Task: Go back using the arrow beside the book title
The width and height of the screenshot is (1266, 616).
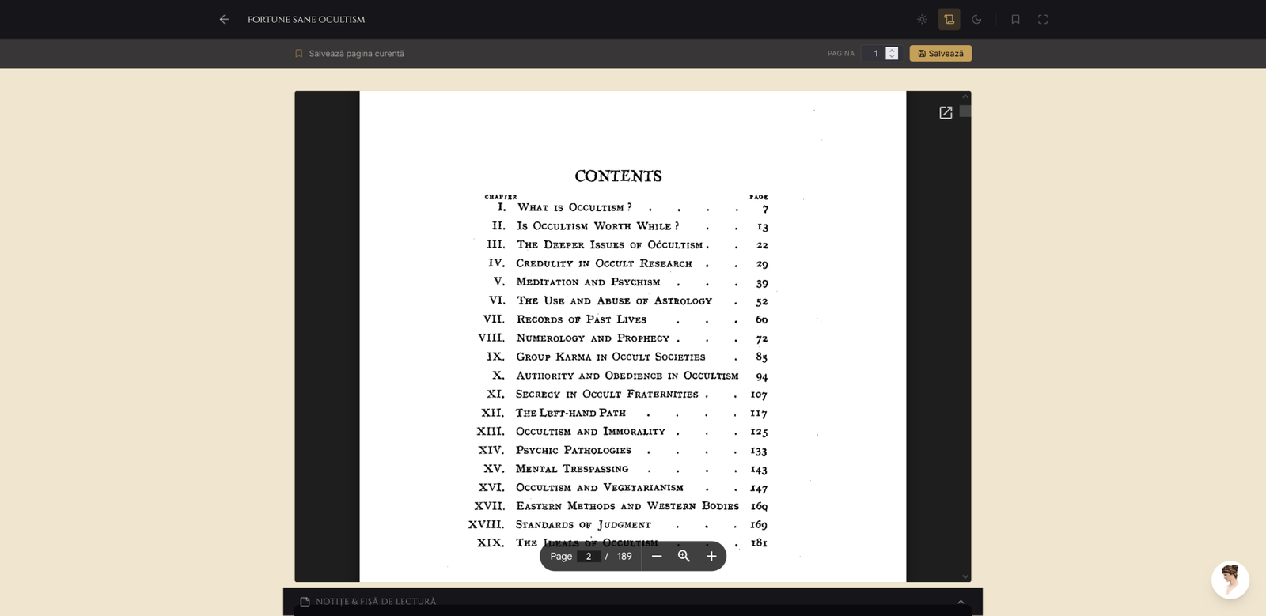Action: (224, 19)
